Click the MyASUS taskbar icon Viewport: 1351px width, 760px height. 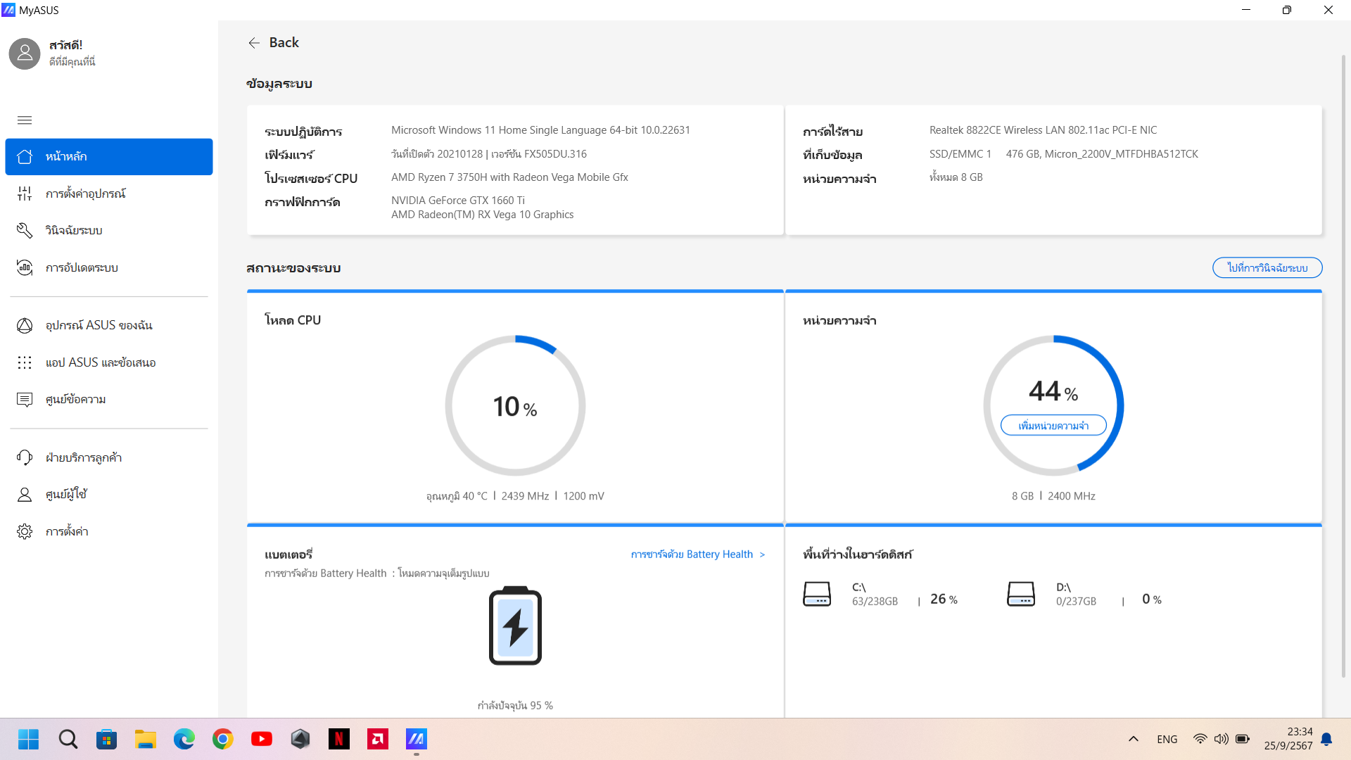417,739
